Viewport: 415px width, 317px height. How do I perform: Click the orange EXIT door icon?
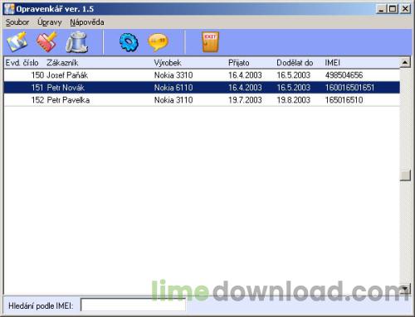210,42
